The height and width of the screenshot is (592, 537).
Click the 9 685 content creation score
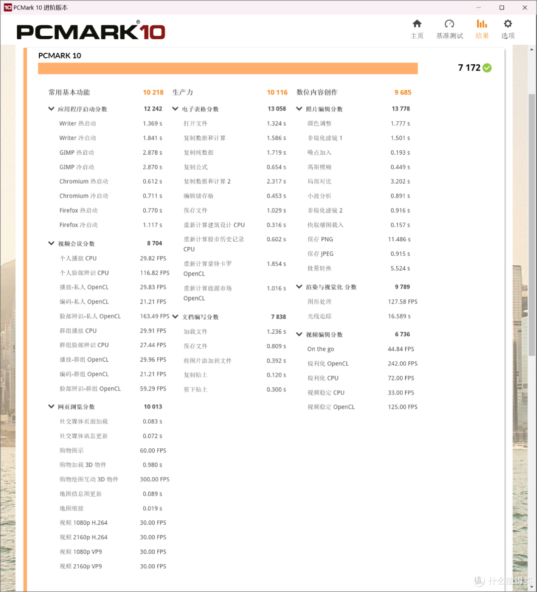pos(403,92)
